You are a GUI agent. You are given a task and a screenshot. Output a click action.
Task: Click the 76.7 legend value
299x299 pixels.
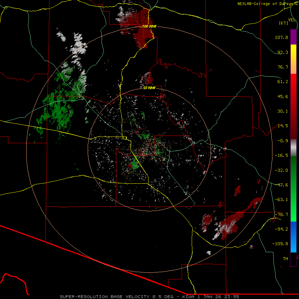[x=283, y=67]
